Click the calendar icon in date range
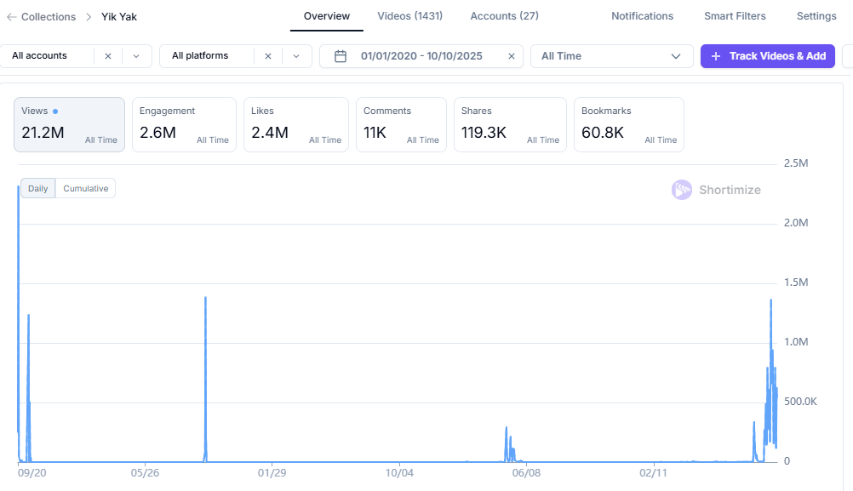 (x=341, y=56)
